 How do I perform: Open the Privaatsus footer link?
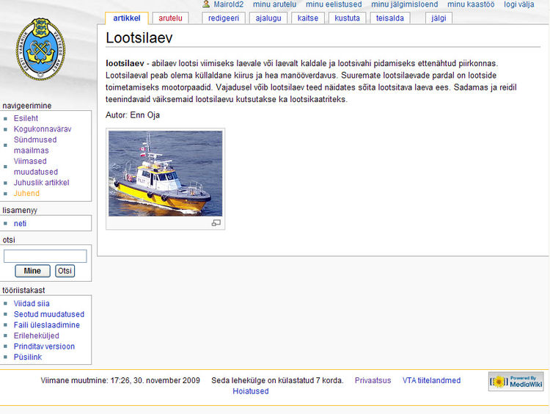coord(373,380)
